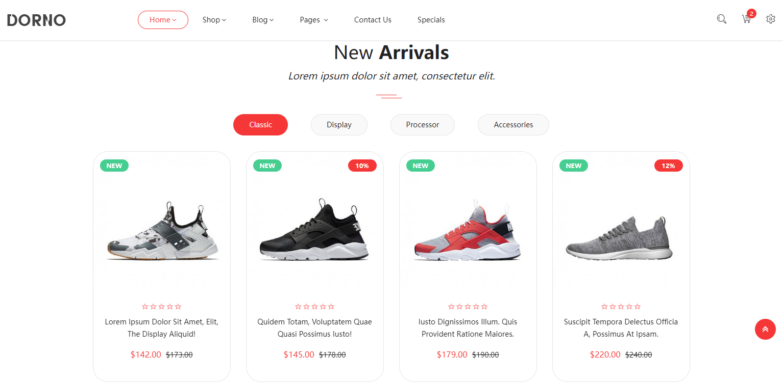Viewport: 783px width, 384px height.
Task: Switch to the Accessories category tab
Action: point(513,125)
